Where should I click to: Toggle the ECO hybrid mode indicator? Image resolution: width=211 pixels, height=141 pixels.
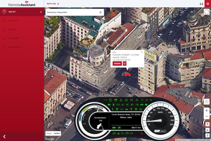(161, 131)
